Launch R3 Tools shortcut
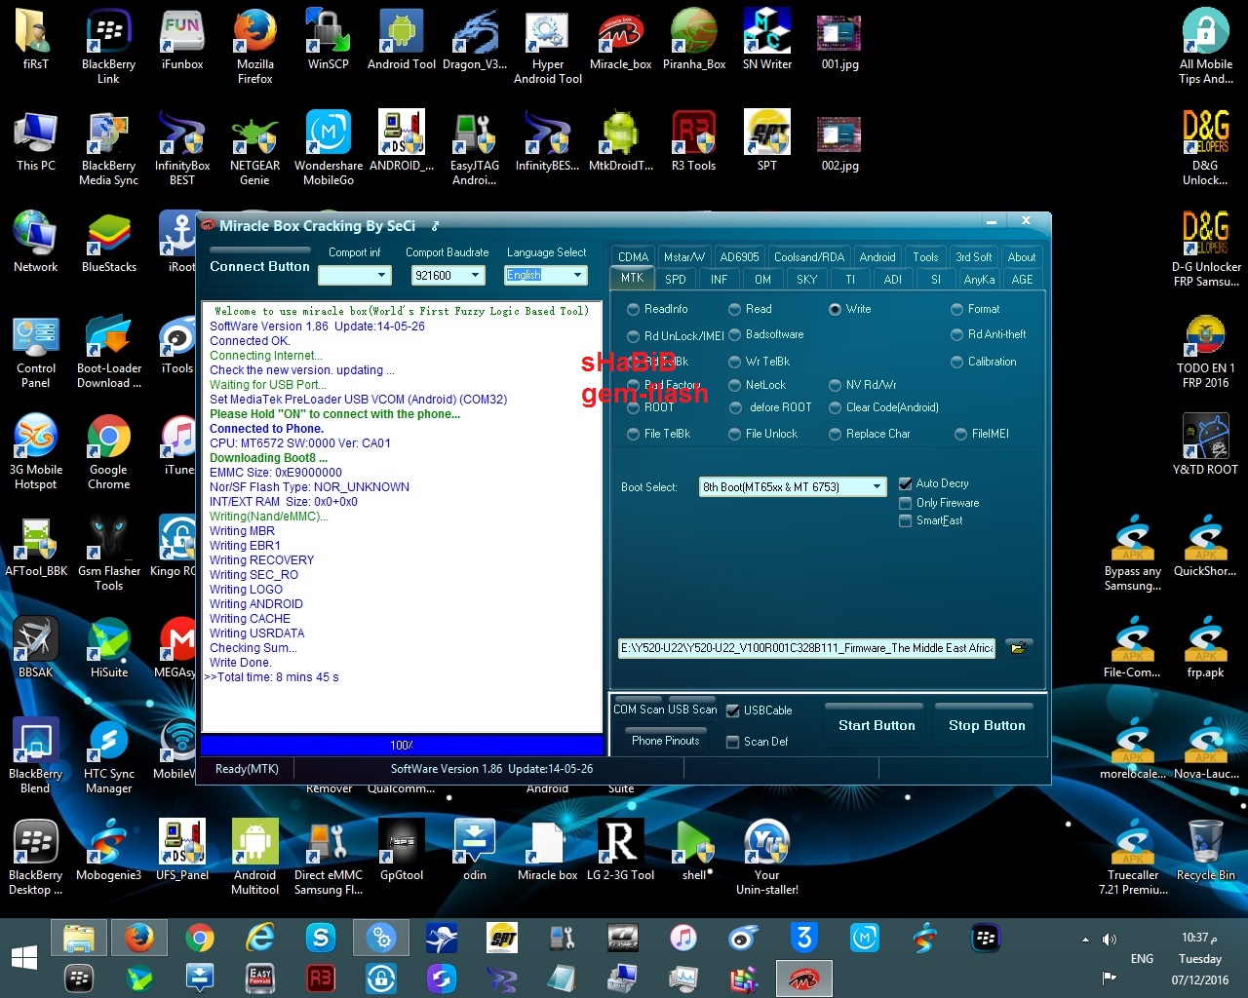 coord(693,142)
